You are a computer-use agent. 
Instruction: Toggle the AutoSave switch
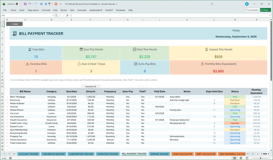coord(19,4)
